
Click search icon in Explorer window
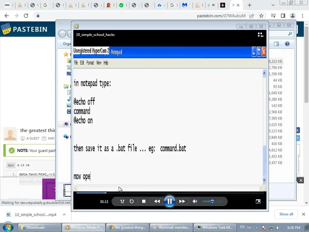click(290, 34)
